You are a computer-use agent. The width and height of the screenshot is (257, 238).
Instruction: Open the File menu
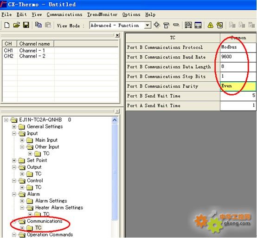pos(6,14)
